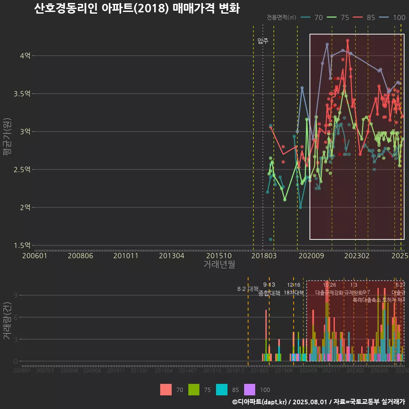Click 200806 on the price chart axis

click(81, 256)
